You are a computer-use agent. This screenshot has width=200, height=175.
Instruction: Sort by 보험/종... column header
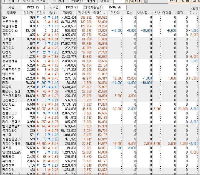[x=144, y=13]
